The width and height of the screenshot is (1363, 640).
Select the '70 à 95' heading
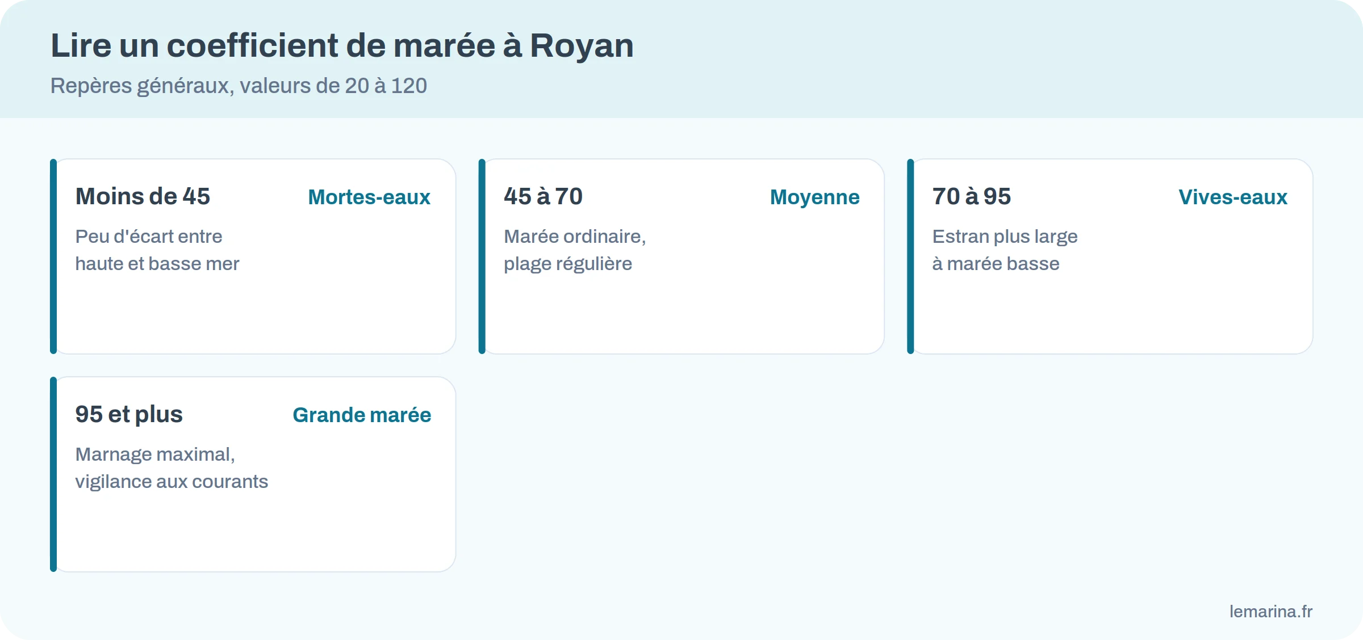point(971,196)
